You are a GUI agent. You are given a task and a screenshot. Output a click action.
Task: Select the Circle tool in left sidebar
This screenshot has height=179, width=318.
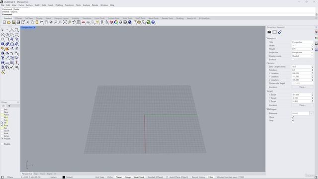click(x=2, y=35)
